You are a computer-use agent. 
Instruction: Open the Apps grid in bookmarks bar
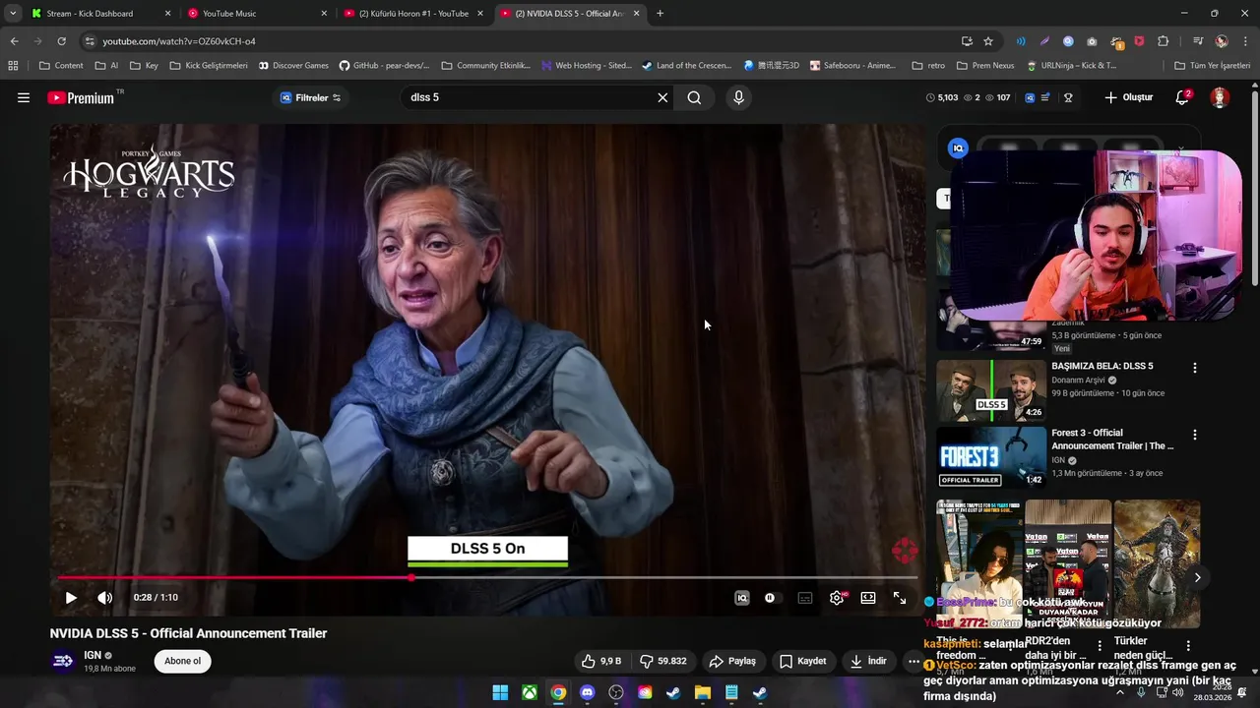click(13, 66)
